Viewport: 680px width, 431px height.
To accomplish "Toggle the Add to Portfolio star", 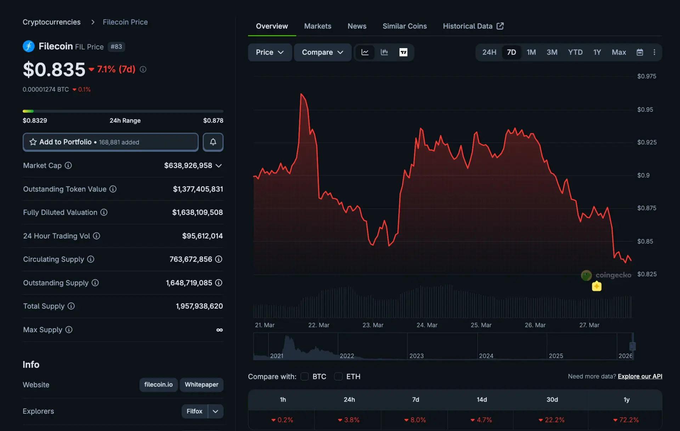I will tap(33, 142).
